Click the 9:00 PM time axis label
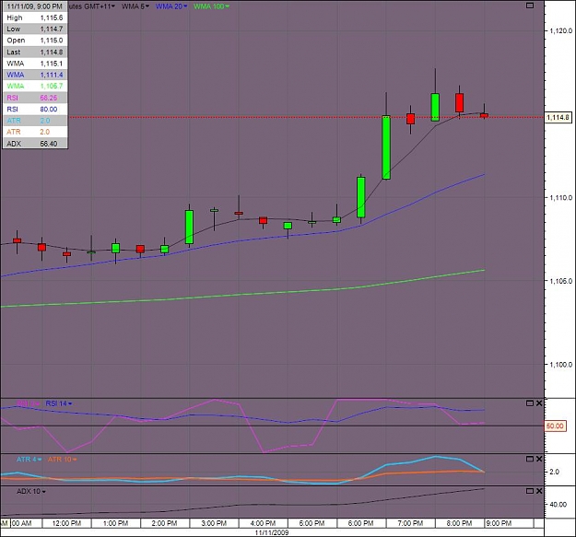576x537 pixels. click(x=499, y=523)
